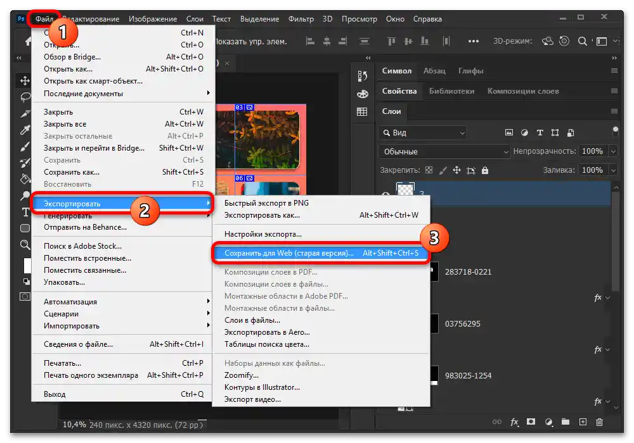Expand the opacity 'Непрозрачность' dropdown arrow
The width and height of the screenshot is (634, 443).
612,152
